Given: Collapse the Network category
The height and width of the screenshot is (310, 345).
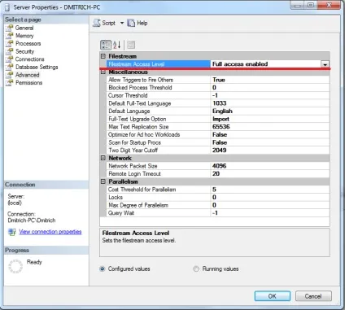Looking at the screenshot, I should [x=103, y=158].
